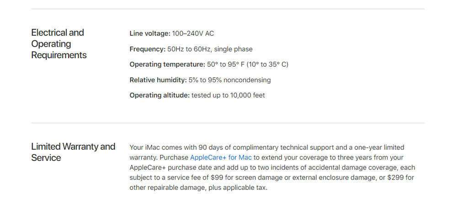Click the Limited Warranty and Service heading

coord(73,152)
